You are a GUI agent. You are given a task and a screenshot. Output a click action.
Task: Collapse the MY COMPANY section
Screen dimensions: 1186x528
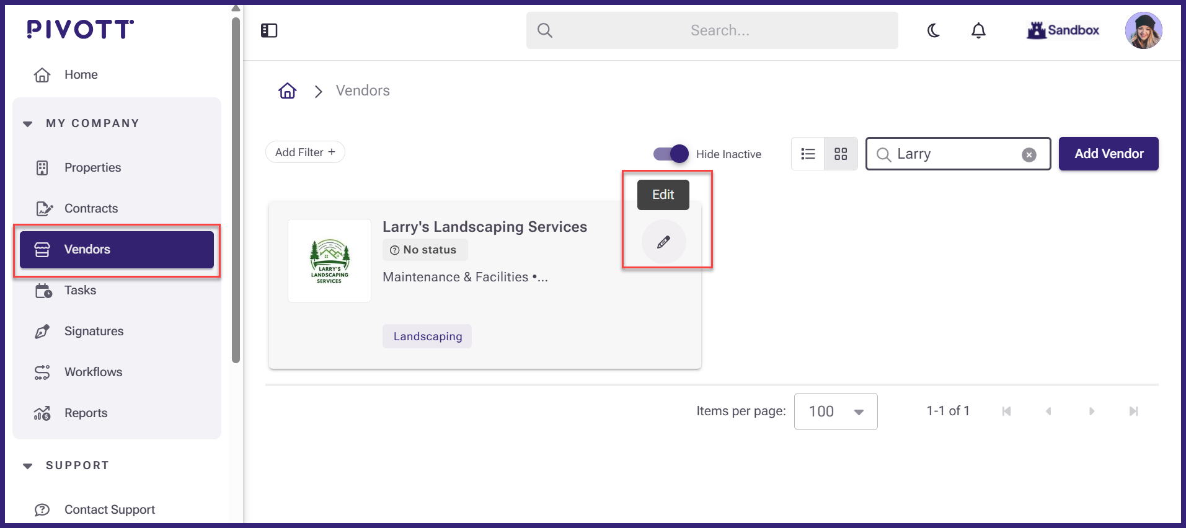pos(28,124)
